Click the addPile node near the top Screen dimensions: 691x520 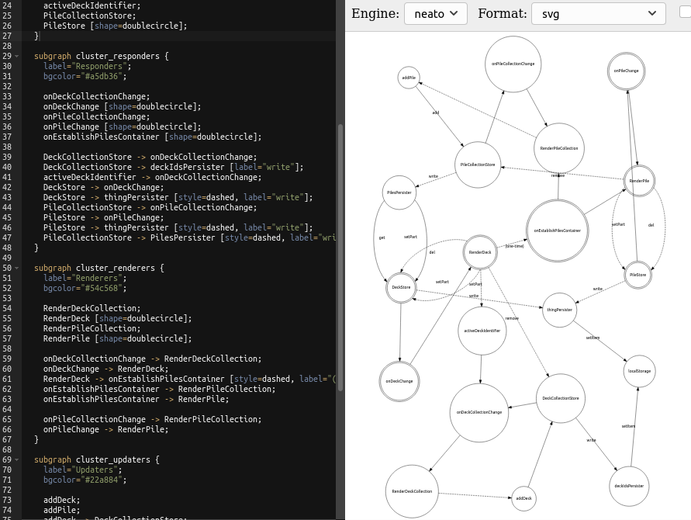tap(409, 78)
